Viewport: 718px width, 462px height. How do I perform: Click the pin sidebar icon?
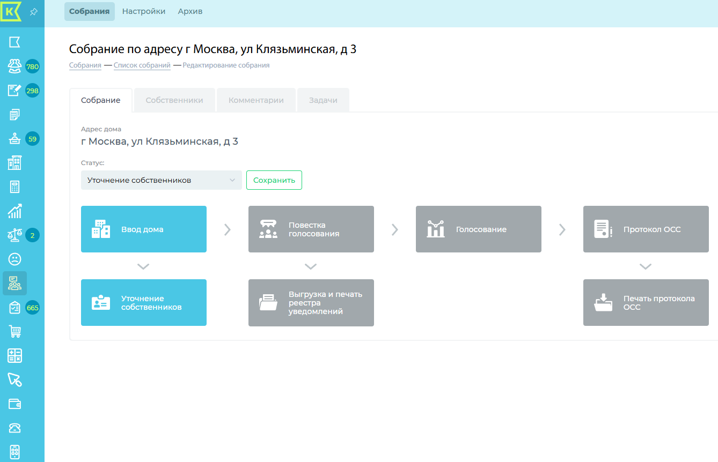[x=33, y=12]
